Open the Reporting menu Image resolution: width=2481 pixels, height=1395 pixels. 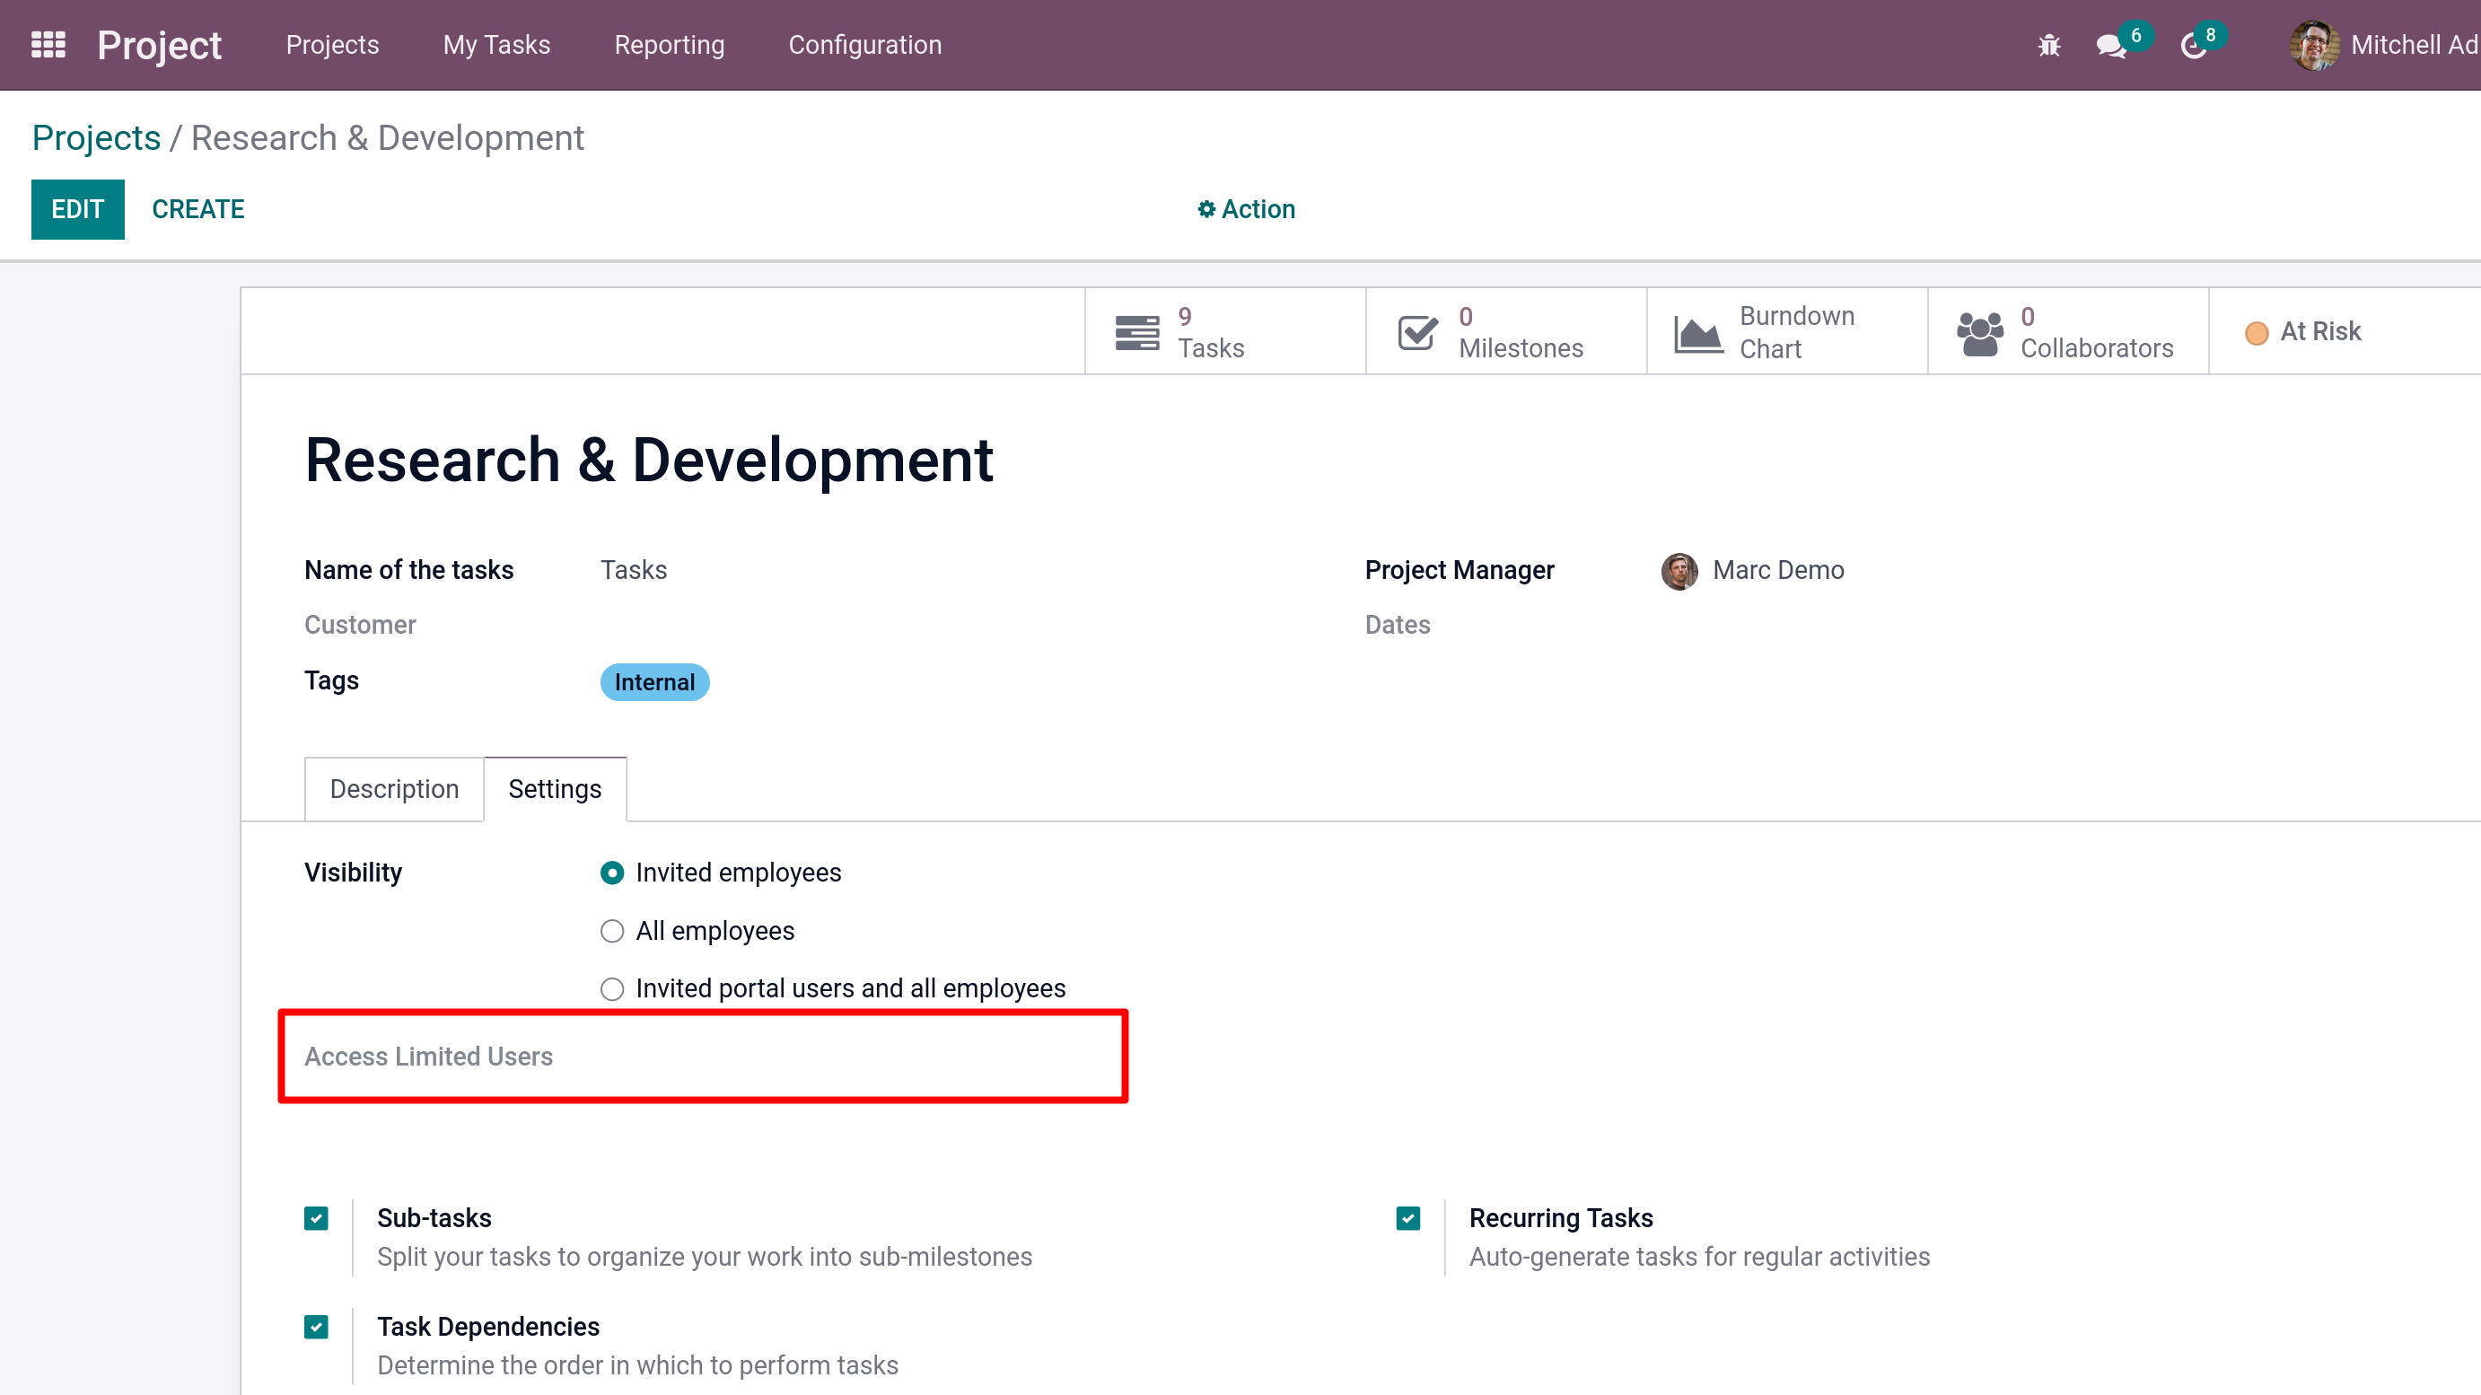670,45
